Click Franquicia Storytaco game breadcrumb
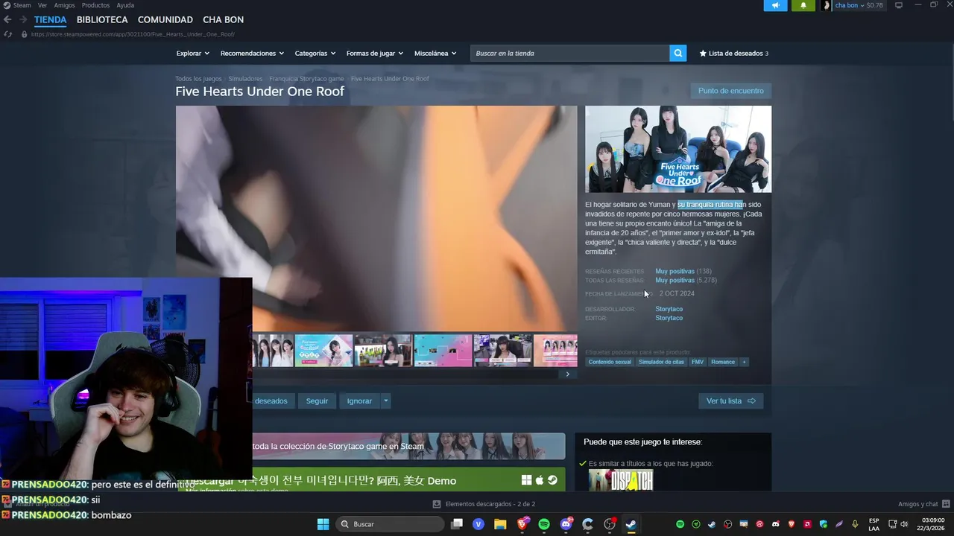954x536 pixels. 306,79
